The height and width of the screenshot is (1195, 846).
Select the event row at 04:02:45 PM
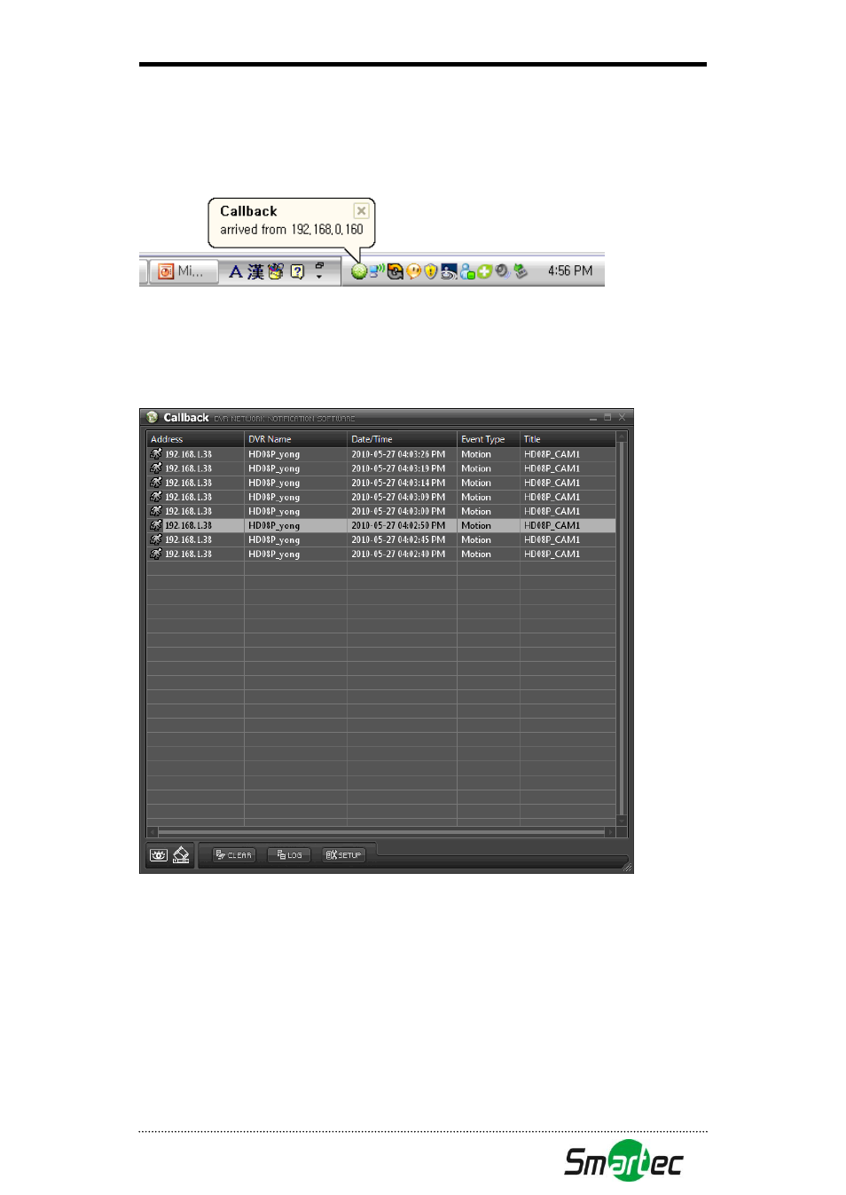pos(381,539)
